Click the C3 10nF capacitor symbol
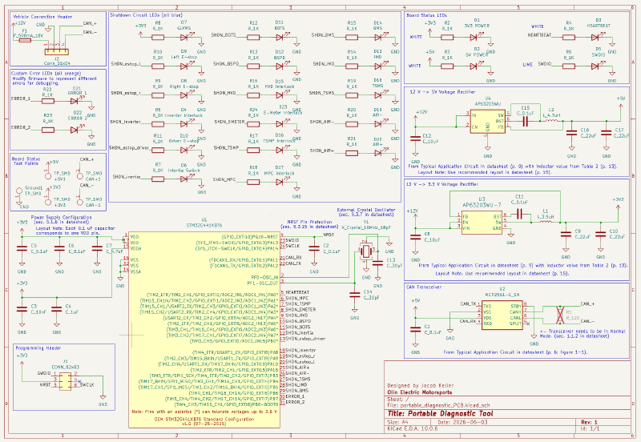The width and height of the screenshot is (641, 442). point(22,309)
